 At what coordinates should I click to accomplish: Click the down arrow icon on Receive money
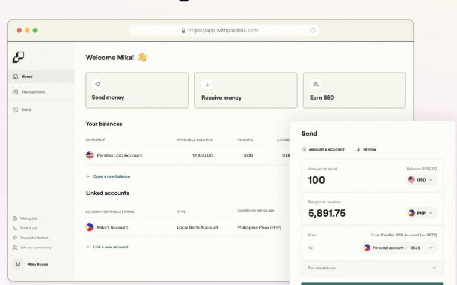click(207, 85)
